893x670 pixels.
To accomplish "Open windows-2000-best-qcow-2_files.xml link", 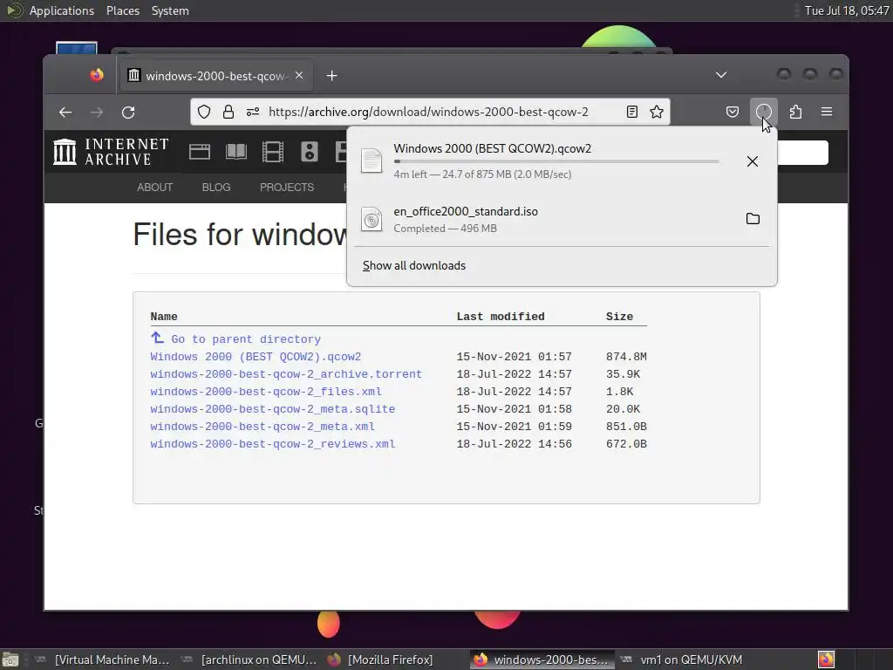I will pos(266,392).
